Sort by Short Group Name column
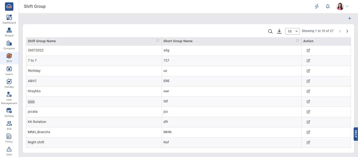 click(297, 41)
